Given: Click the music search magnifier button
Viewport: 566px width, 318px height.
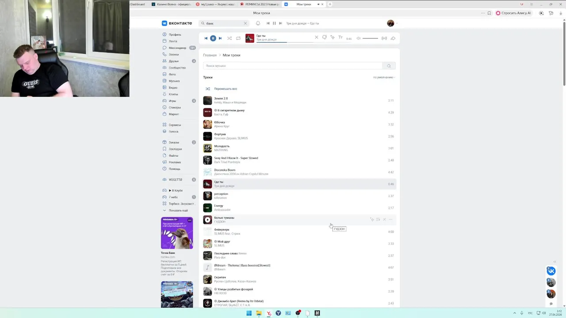Looking at the screenshot, I should [389, 66].
